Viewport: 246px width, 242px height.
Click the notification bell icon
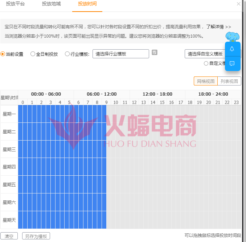[x=232, y=49]
